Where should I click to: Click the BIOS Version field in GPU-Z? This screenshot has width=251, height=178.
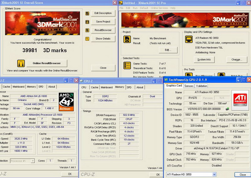point(204,109)
